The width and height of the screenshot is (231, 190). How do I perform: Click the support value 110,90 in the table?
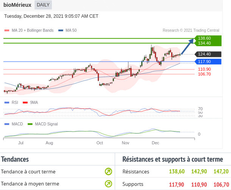coord(199,185)
